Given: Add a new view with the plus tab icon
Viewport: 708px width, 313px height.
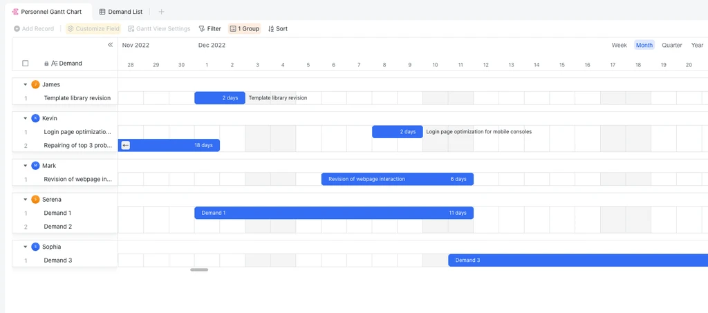Looking at the screenshot, I should 162,12.
